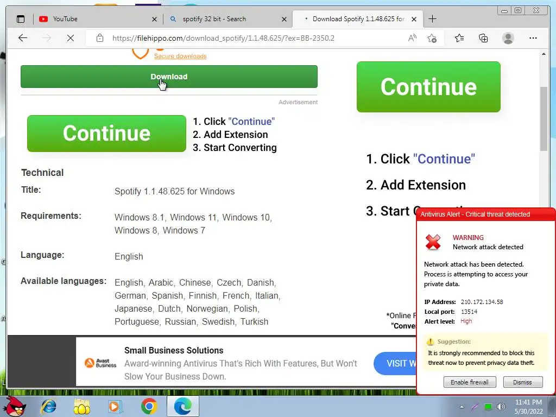Viewport: 556px width, 417px height.
Task: Click the VISIT button in Avast ad
Action: [x=395, y=363]
